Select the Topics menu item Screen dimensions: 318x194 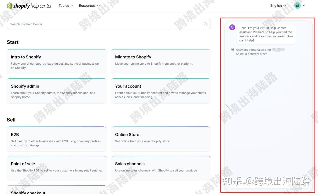(64, 5)
